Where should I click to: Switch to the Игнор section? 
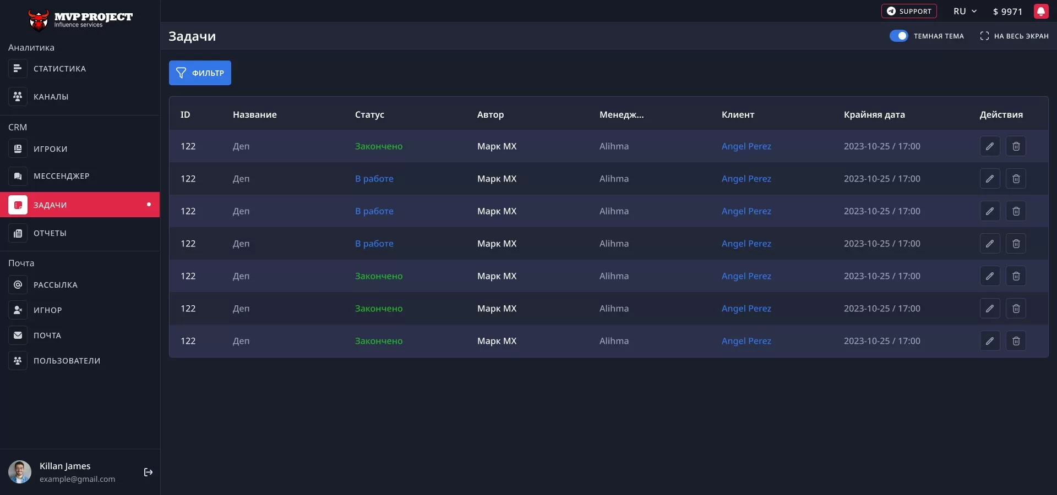(47, 310)
